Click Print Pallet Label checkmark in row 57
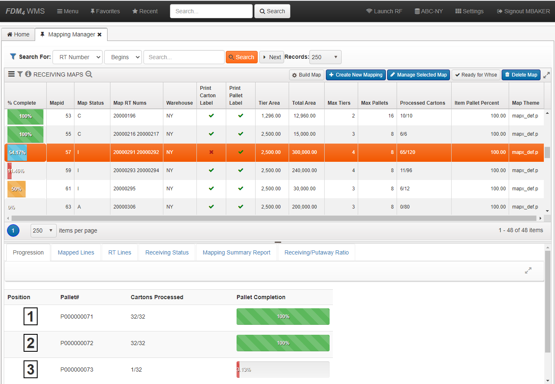This screenshot has height=384, width=555. pyautogui.click(x=241, y=152)
